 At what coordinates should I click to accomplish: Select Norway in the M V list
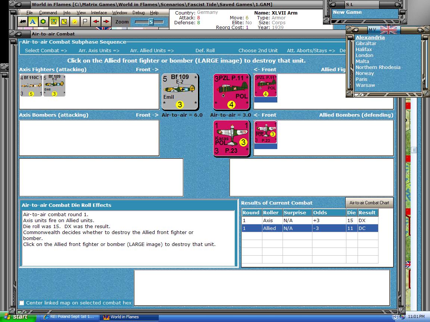pyautogui.click(x=365, y=73)
